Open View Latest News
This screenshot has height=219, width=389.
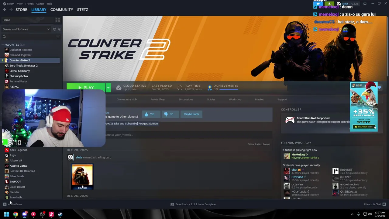pyautogui.click(x=259, y=144)
